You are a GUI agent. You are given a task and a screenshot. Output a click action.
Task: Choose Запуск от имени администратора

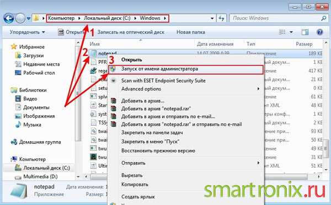click(x=186, y=69)
